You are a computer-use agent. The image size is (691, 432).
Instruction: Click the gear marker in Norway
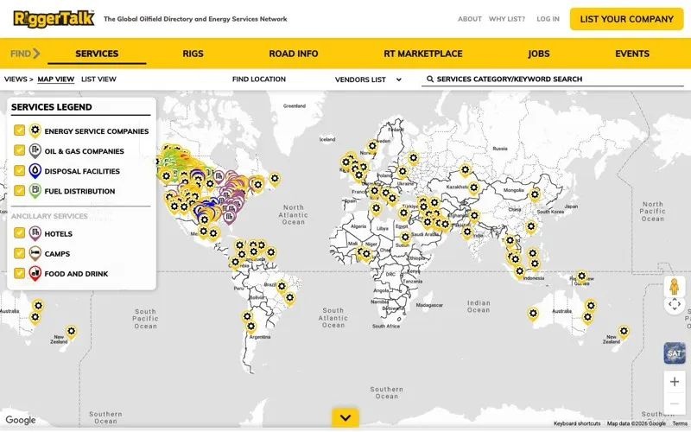click(372, 146)
